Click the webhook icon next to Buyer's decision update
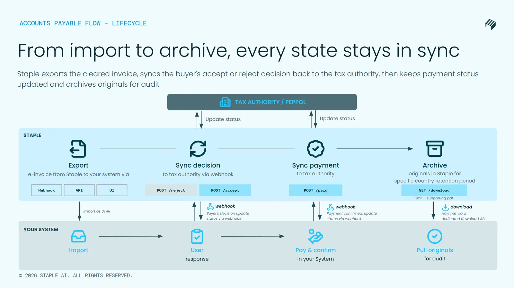The width and height of the screenshot is (514, 289). tap(210, 206)
